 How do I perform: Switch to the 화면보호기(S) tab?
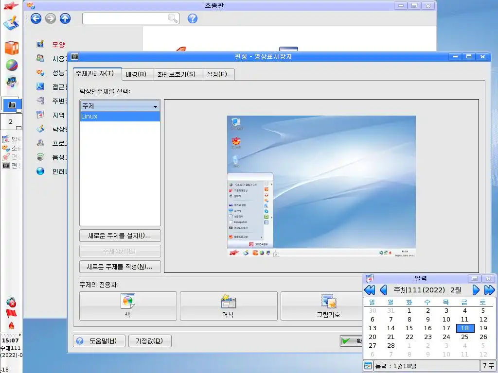coord(178,74)
